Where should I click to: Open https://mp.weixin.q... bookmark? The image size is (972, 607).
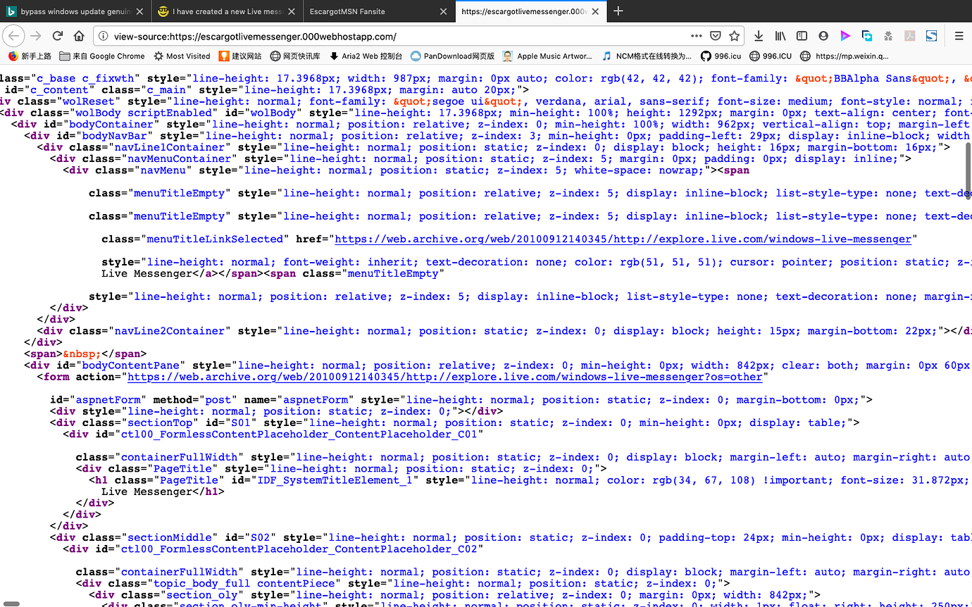845,56
